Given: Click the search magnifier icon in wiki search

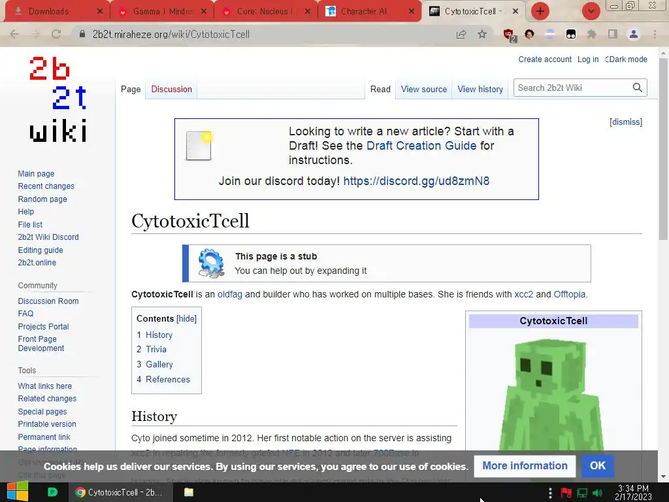Looking at the screenshot, I should (x=638, y=88).
